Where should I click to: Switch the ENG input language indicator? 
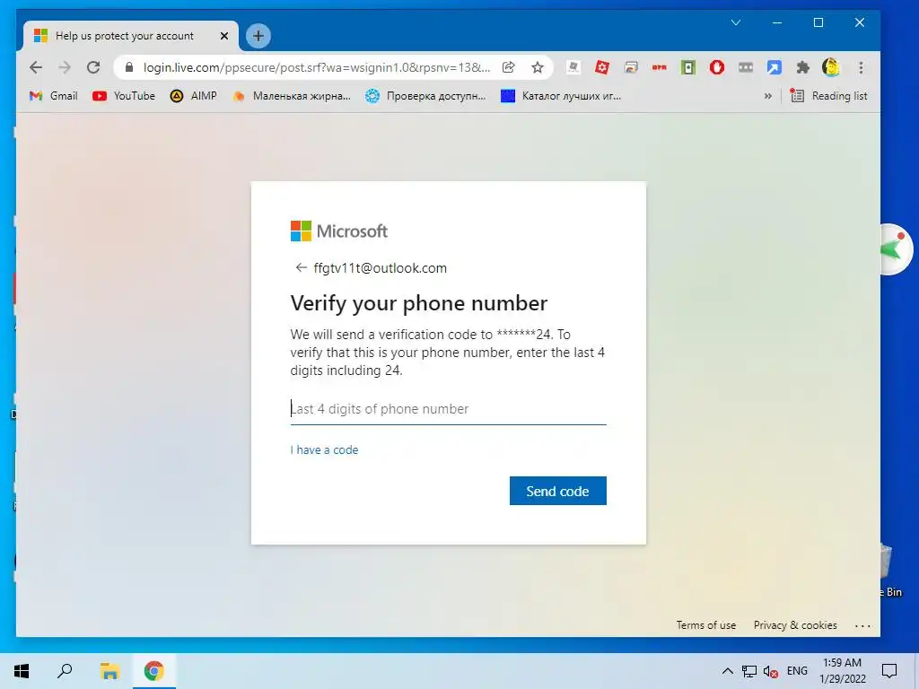[797, 671]
